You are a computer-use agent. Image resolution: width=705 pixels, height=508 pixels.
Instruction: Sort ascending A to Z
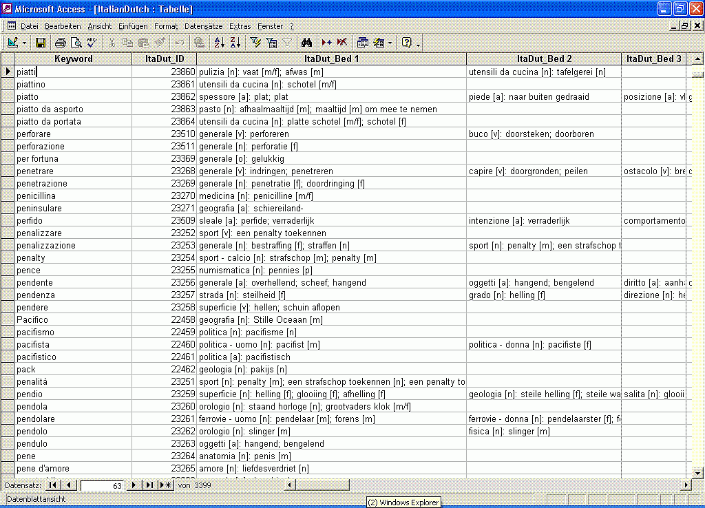tap(220, 43)
